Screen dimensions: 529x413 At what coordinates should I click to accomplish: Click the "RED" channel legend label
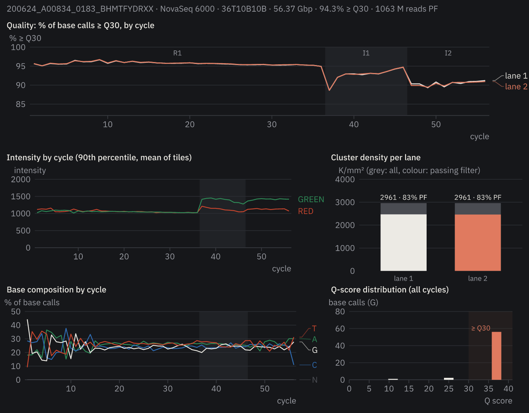pos(306,211)
